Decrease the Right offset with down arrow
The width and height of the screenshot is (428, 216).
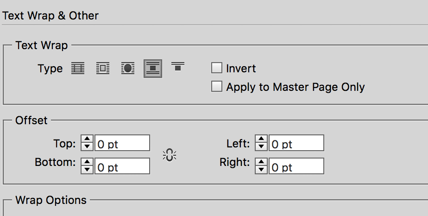(261, 169)
